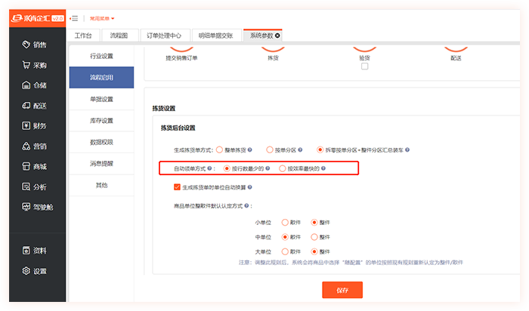529x311 pixels.
Task: Select 按行数最少的 auto-claim mode
Action: coord(227,168)
